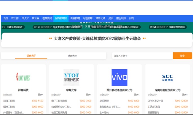Select the SCC 深南电路 logo
This screenshot has height=115, width=193.
(167, 77)
